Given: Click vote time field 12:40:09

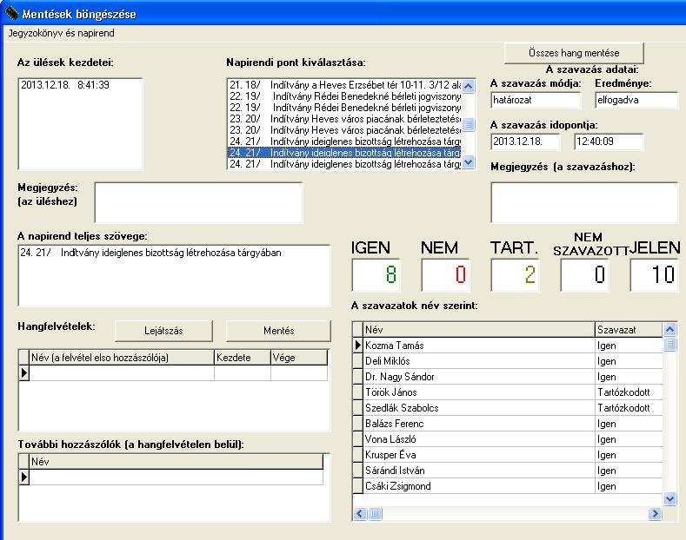Looking at the screenshot, I should pyautogui.click(x=609, y=142).
